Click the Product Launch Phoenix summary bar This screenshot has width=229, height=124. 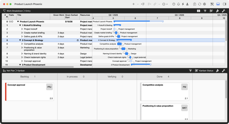tap(138, 21)
